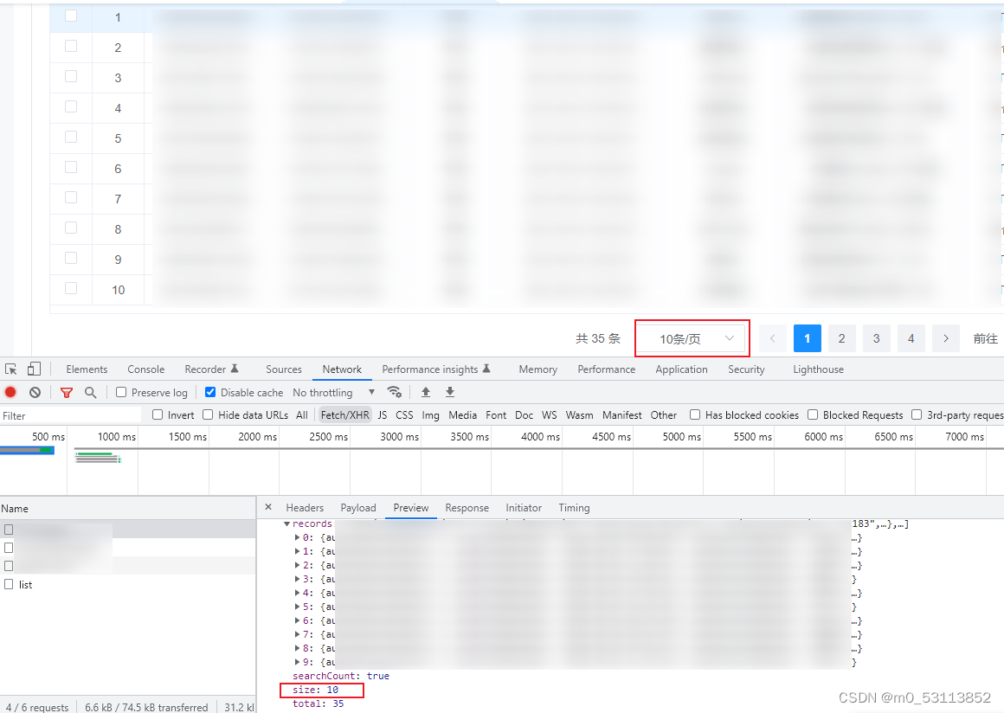Go to pagination page 3

[x=876, y=338]
